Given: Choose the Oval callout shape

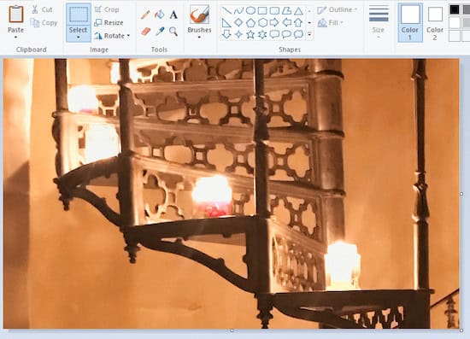Looking at the screenshot, I should pos(286,34).
